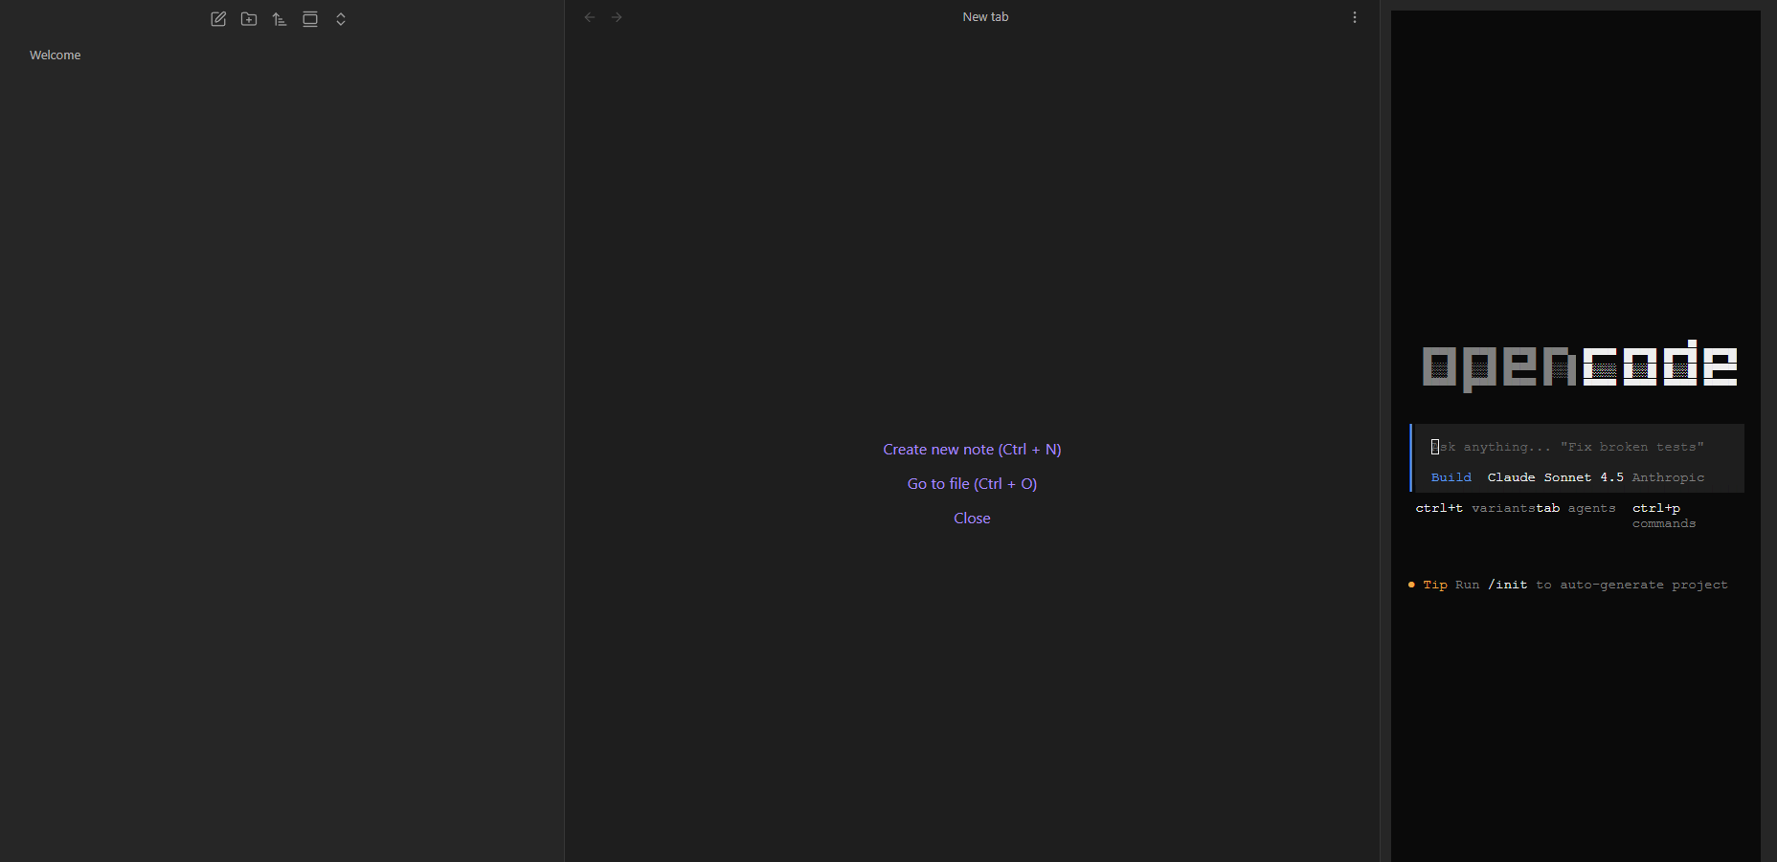Select the Claude Sonnet 4.5 model label
This screenshot has width=1777, height=862.
point(1555,477)
